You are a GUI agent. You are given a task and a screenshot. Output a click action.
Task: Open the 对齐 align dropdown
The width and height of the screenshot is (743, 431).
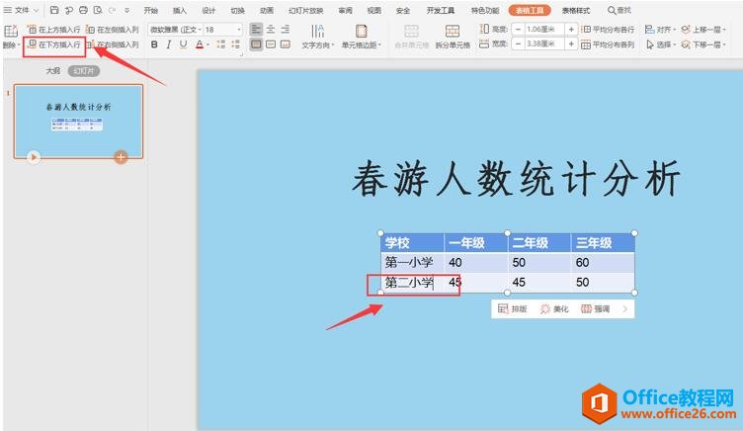(x=660, y=30)
